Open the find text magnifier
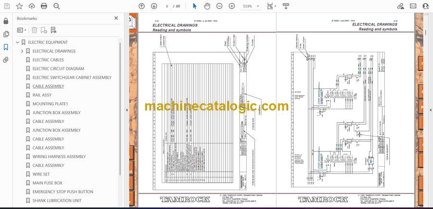The height and width of the screenshot is (209, 433). tap(57, 6)
